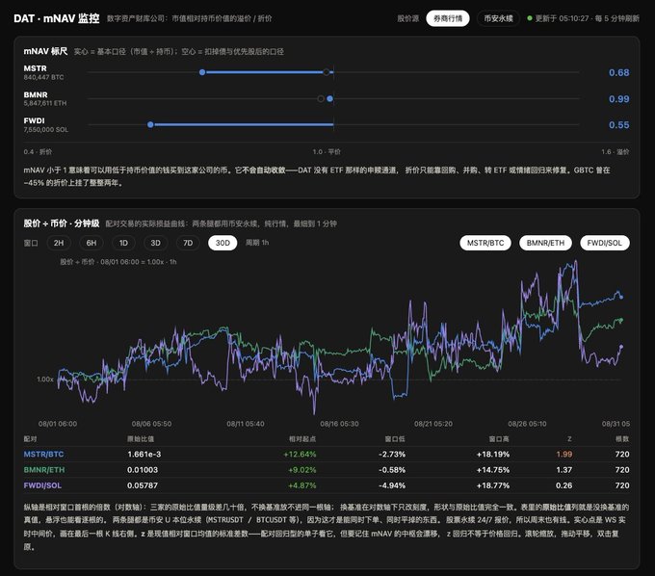Image resolution: width=655 pixels, height=576 pixels.
Task: Click the MSTR ticker label in ruler
Action: point(35,68)
